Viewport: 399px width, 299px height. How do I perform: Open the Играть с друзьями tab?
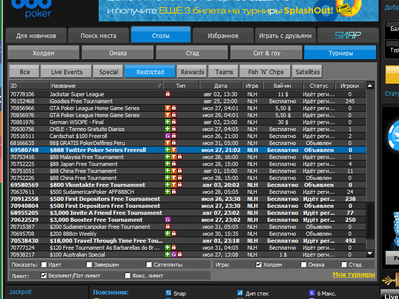click(x=285, y=35)
